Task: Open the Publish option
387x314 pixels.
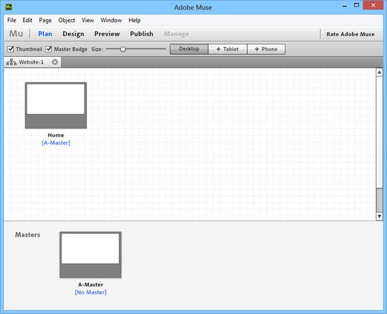Action: coord(141,34)
